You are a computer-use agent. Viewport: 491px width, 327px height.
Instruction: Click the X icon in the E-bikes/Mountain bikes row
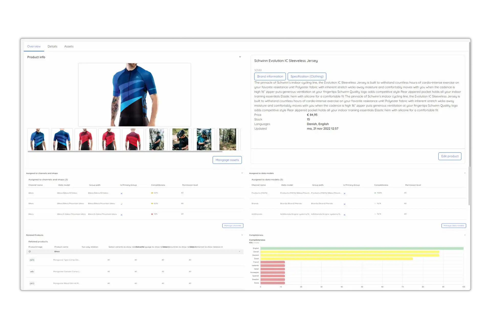point(121,215)
